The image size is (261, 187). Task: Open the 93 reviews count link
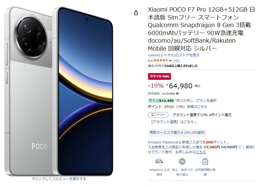pyautogui.click(x=176, y=61)
